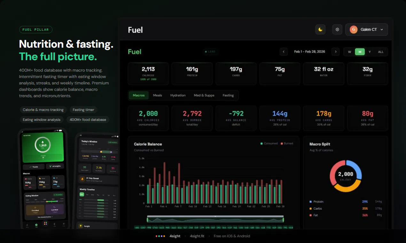Tap the flame icon beside 31 Day Streak

tap(82, 179)
